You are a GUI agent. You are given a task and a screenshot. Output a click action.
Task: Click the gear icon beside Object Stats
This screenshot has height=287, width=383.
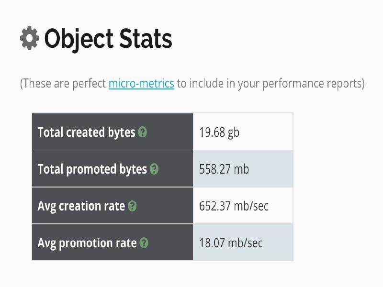(29, 38)
